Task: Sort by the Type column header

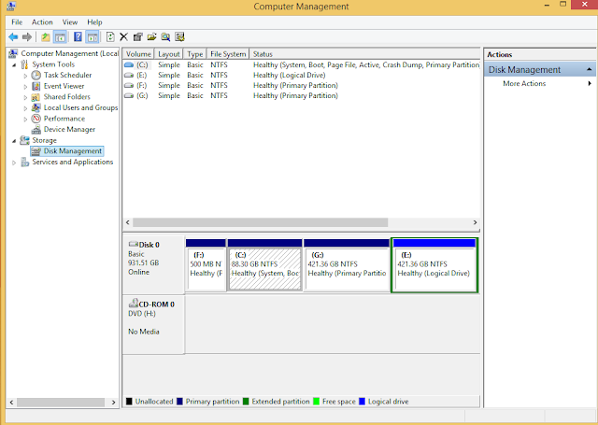Action: (195, 54)
